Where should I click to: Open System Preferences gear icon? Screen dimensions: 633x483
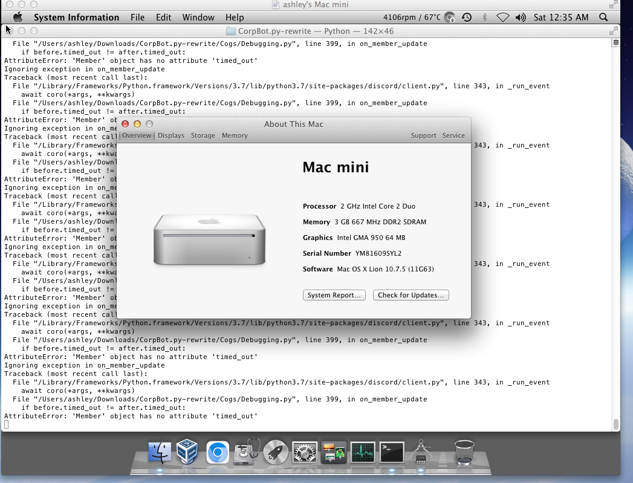pyautogui.click(x=305, y=452)
